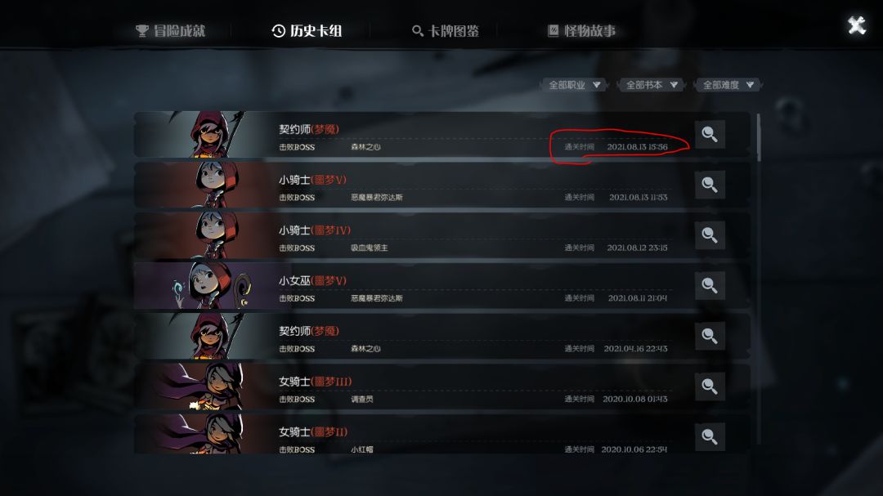Expand the 全部难度 difficulty filter
The height and width of the screenshot is (496, 883).
(x=728, y=85)
